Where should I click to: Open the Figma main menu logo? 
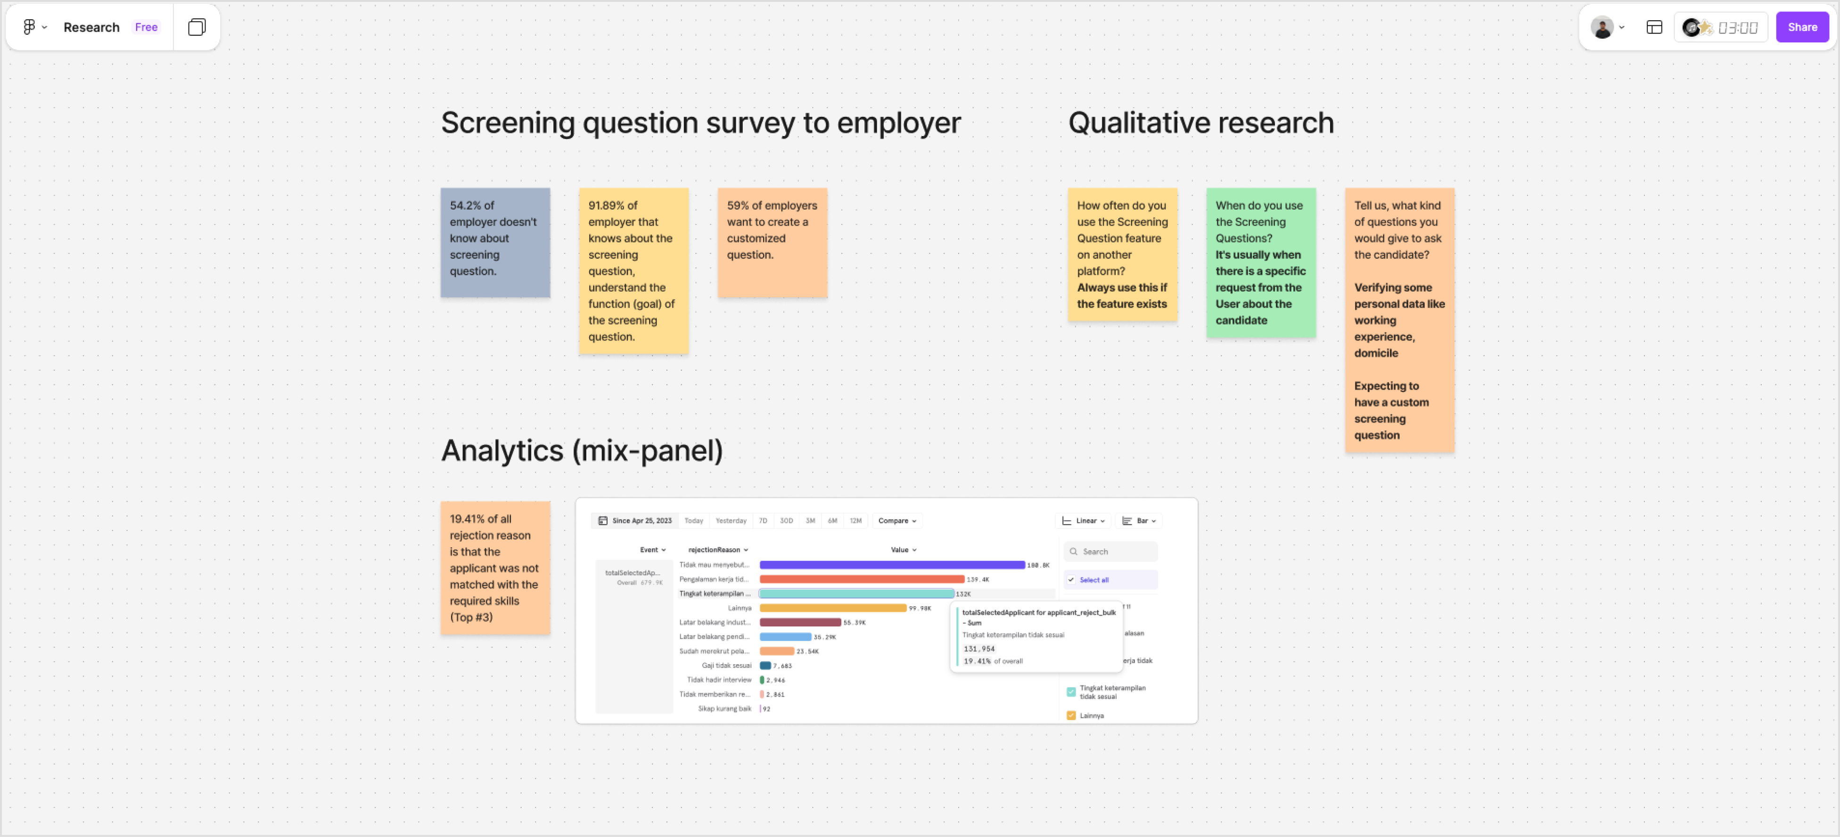tap(29, 27)
